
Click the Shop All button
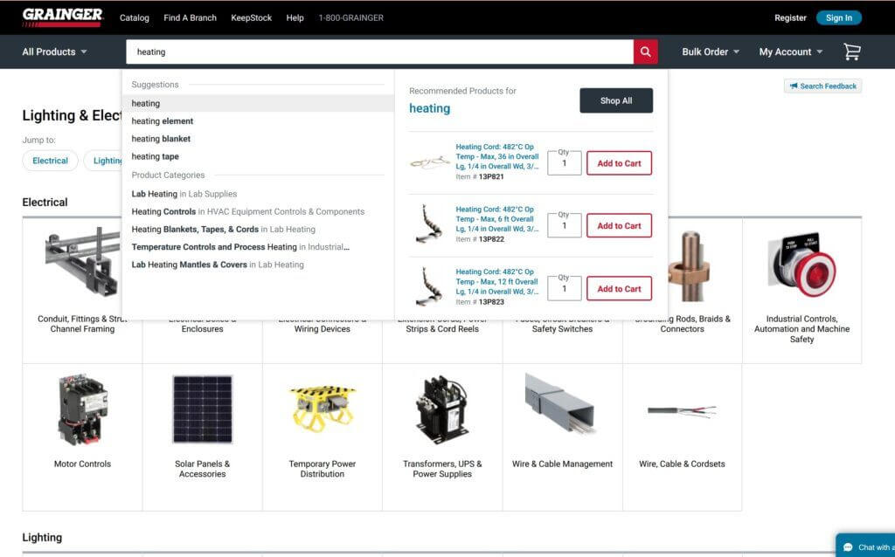click(x=616, y=100)
